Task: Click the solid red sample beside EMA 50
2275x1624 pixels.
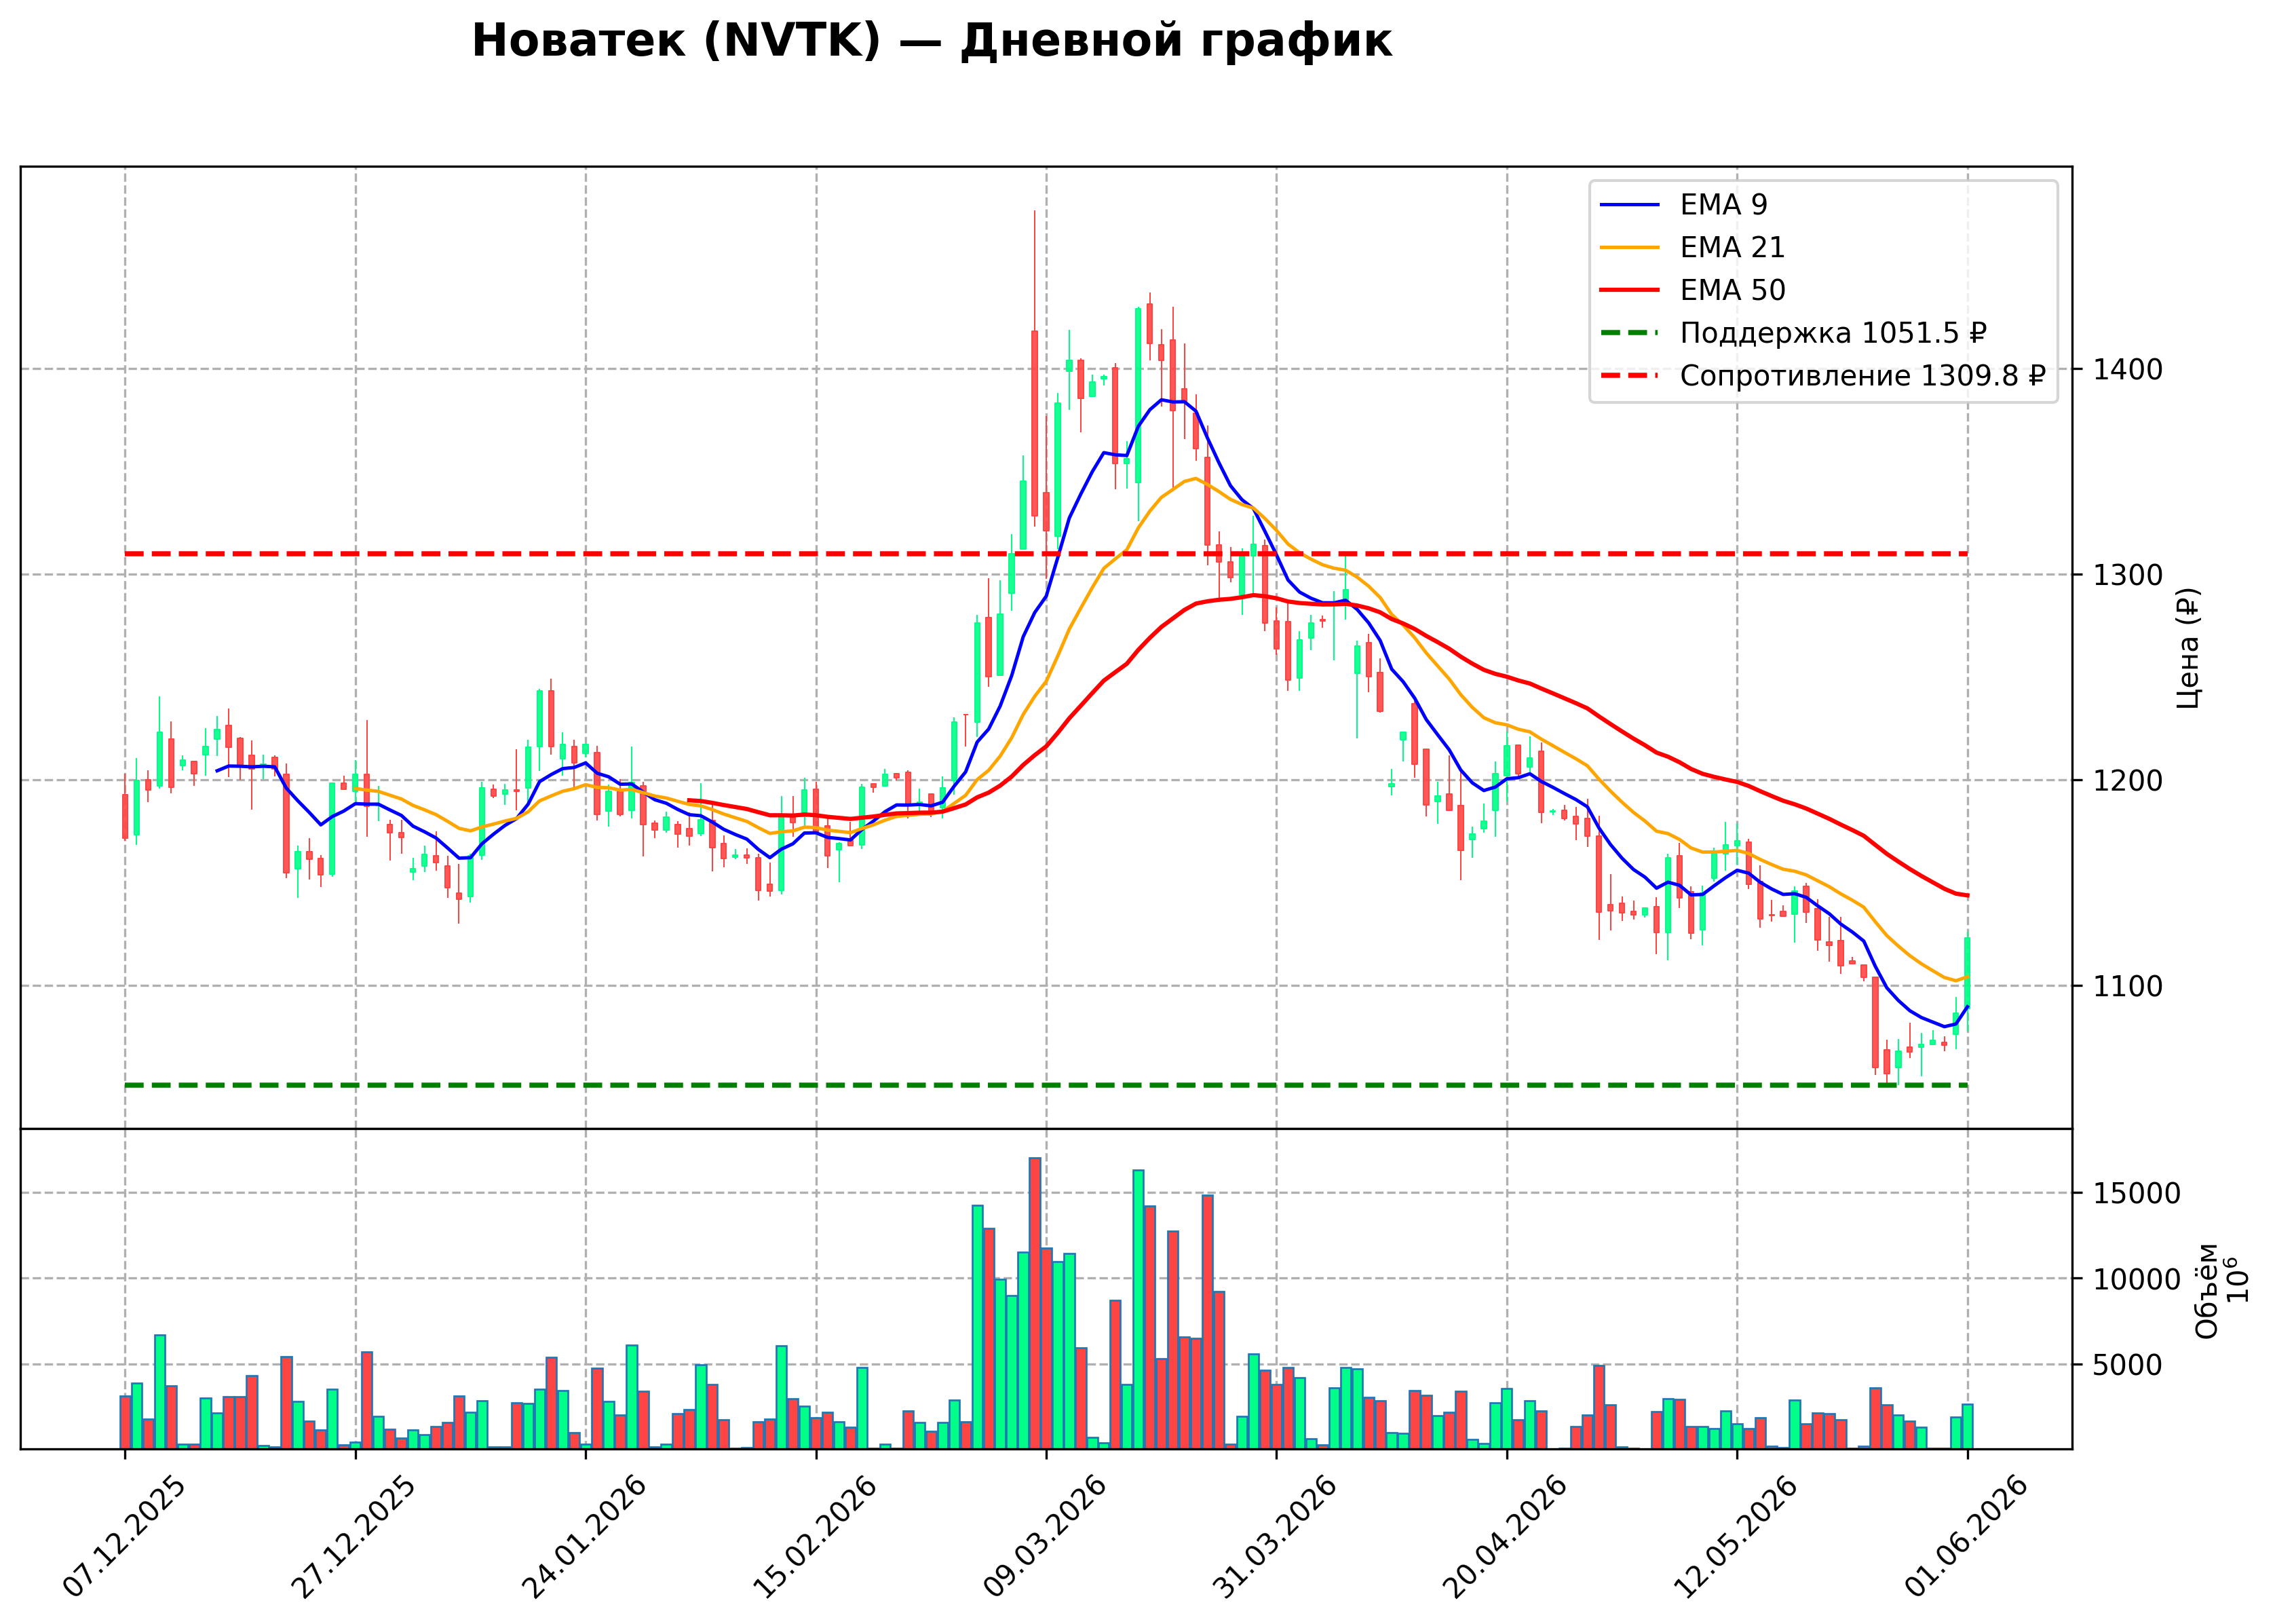Action: pos(1629,290)
